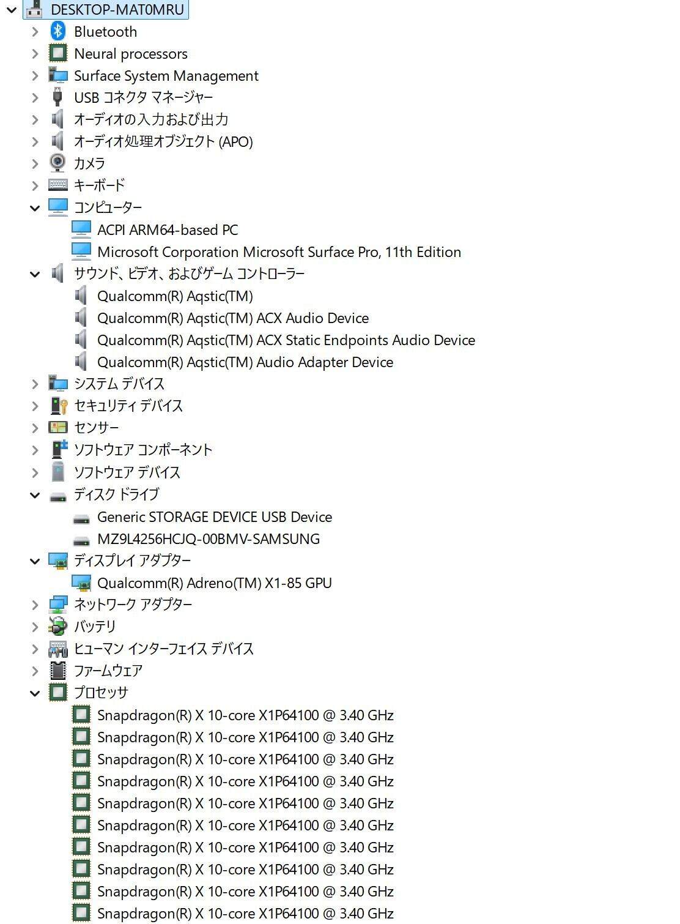
Task: Click the コンピューター monitor icon
Action: point(58,207)
